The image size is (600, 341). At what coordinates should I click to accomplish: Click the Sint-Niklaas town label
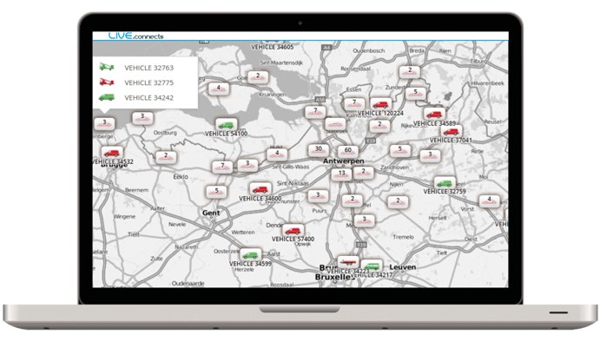293,183
